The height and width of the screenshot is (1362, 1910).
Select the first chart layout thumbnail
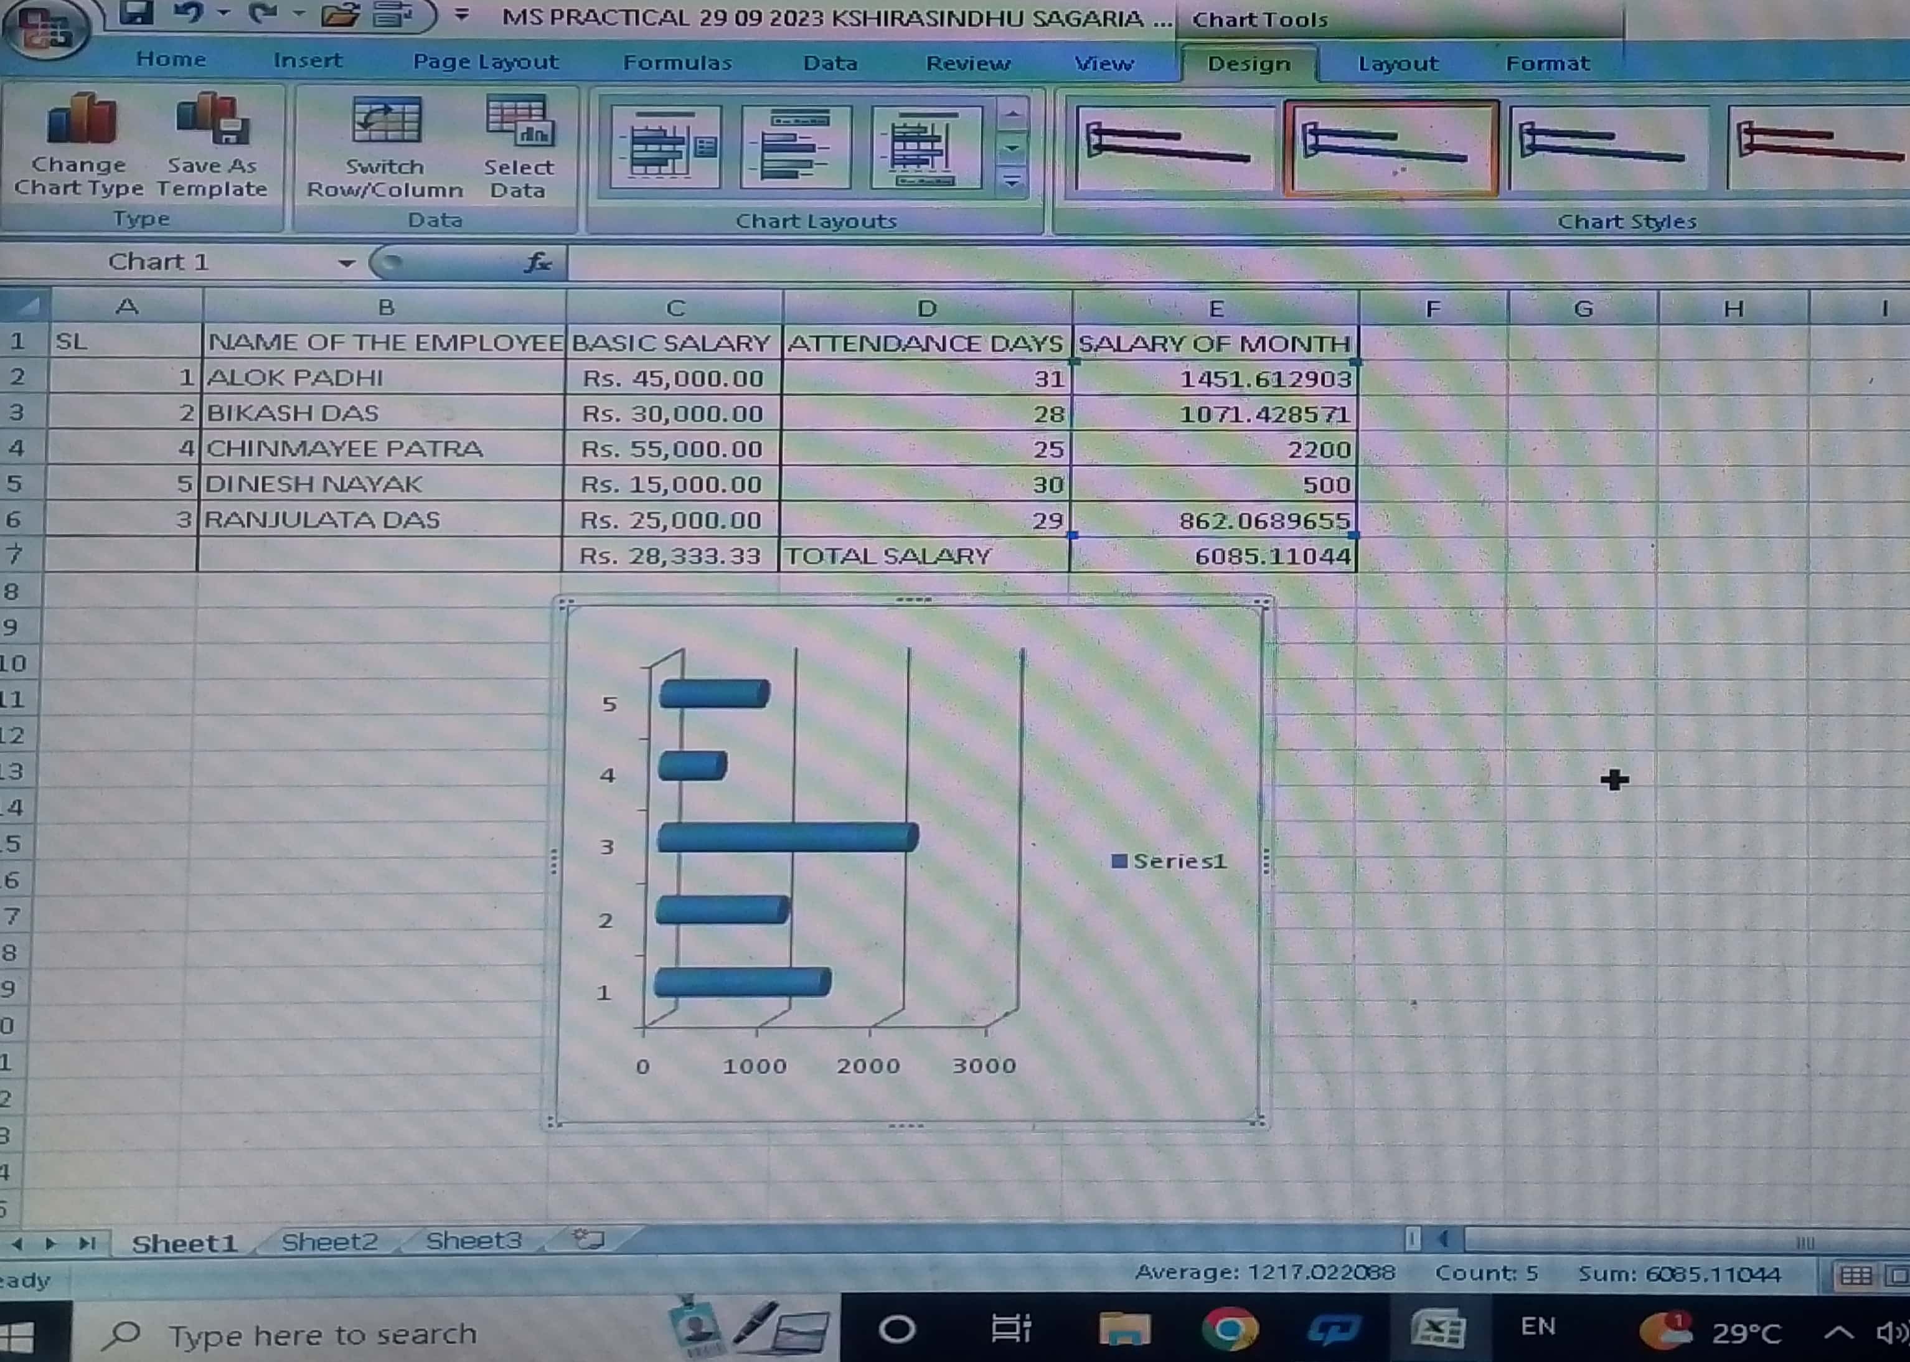(x=664, y=148)
